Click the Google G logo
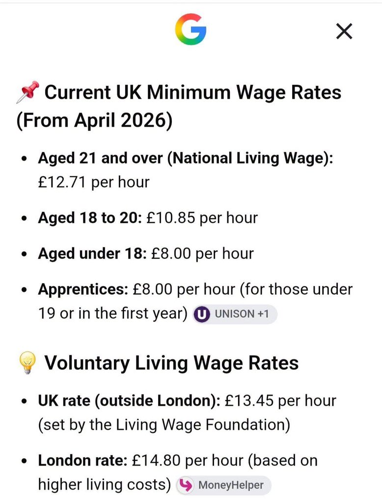 tap(191, 29)
